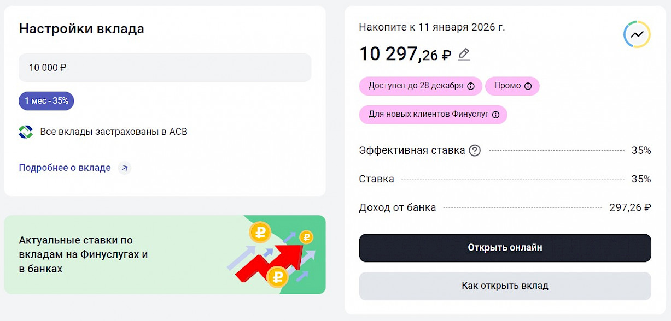
Task: Click the 'Все вклады застрахованы в АСВ' text
Action: pyautogui.click(x=114, y=132)
